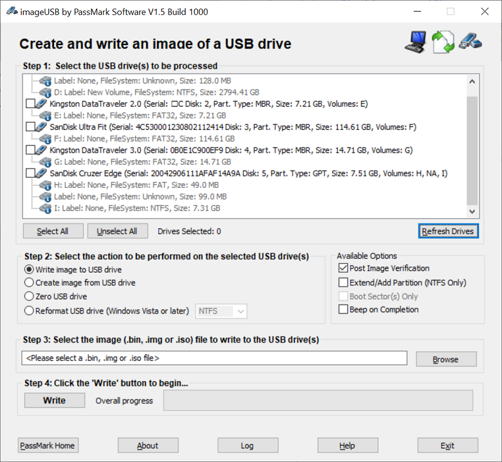The image size is (502, 462).
Task: Click the volume icon beside the I: NTFS partition
Action: [x=46, y=208]
